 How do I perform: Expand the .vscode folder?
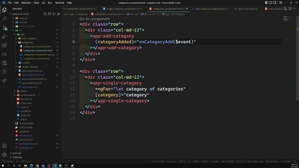23,22
